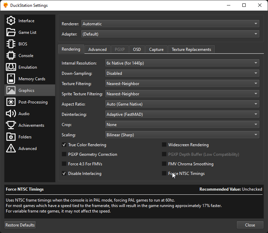Viewport: 268px width, 233px height.
Task: Select the Game List label in the sidebar
Action: tap(27, 32)
